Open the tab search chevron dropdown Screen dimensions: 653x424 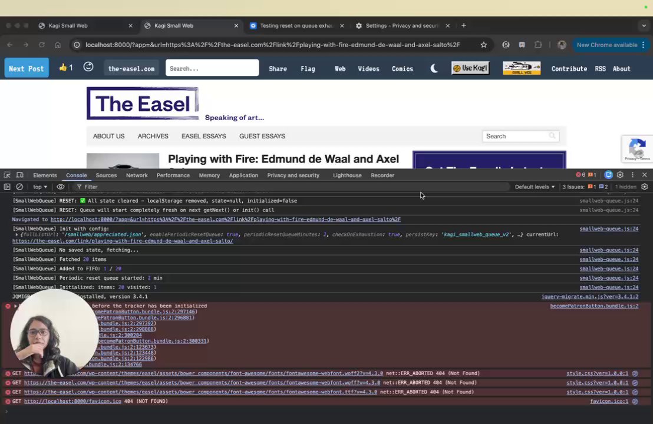644,25
